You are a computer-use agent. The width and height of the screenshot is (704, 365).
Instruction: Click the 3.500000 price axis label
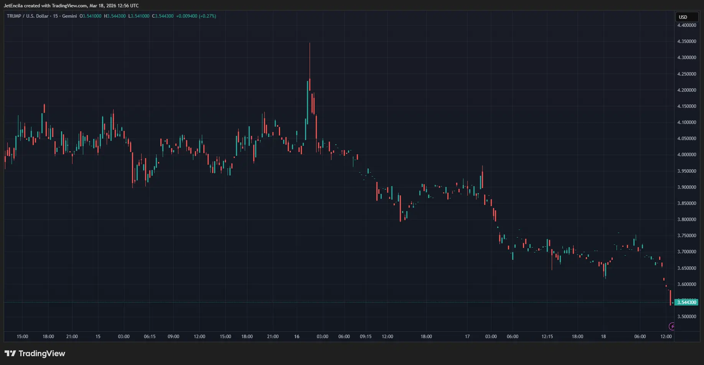[686, 317]
